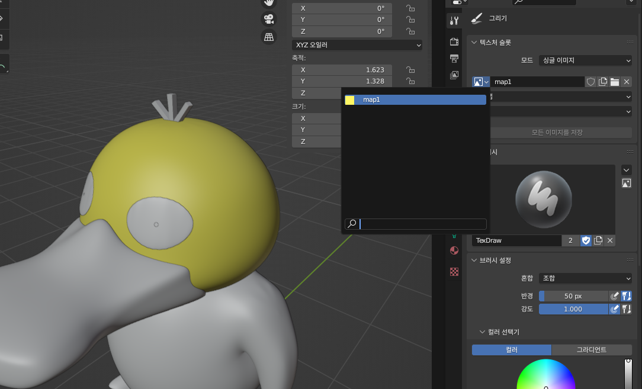Click the 그리기 paintbrush tool icon
The height and width of the screenshot is (389, 642).
[x=477, y=18]
